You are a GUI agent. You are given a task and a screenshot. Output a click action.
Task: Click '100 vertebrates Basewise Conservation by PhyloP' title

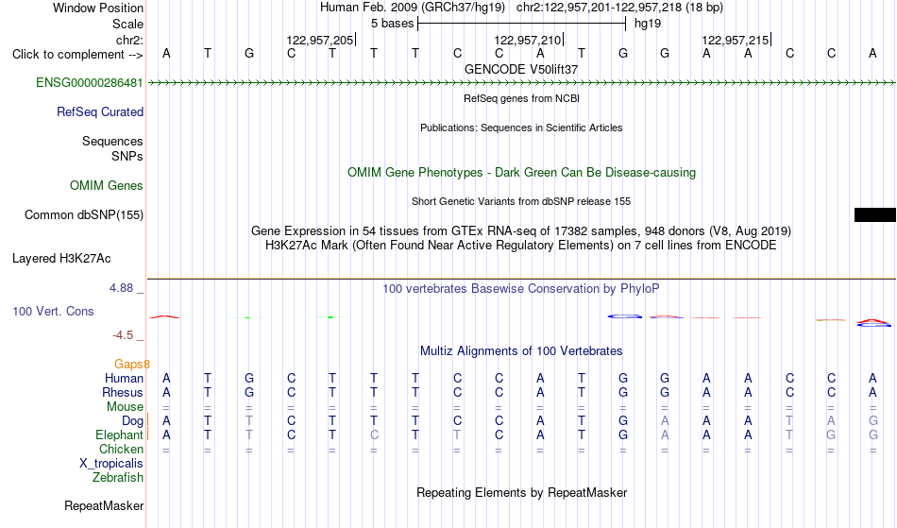[x=521, y=288]
